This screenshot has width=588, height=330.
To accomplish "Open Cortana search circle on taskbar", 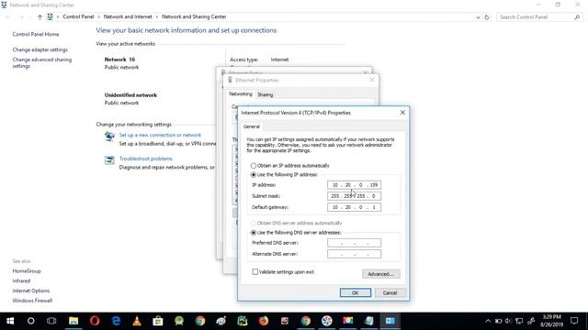I will (30, 321).
